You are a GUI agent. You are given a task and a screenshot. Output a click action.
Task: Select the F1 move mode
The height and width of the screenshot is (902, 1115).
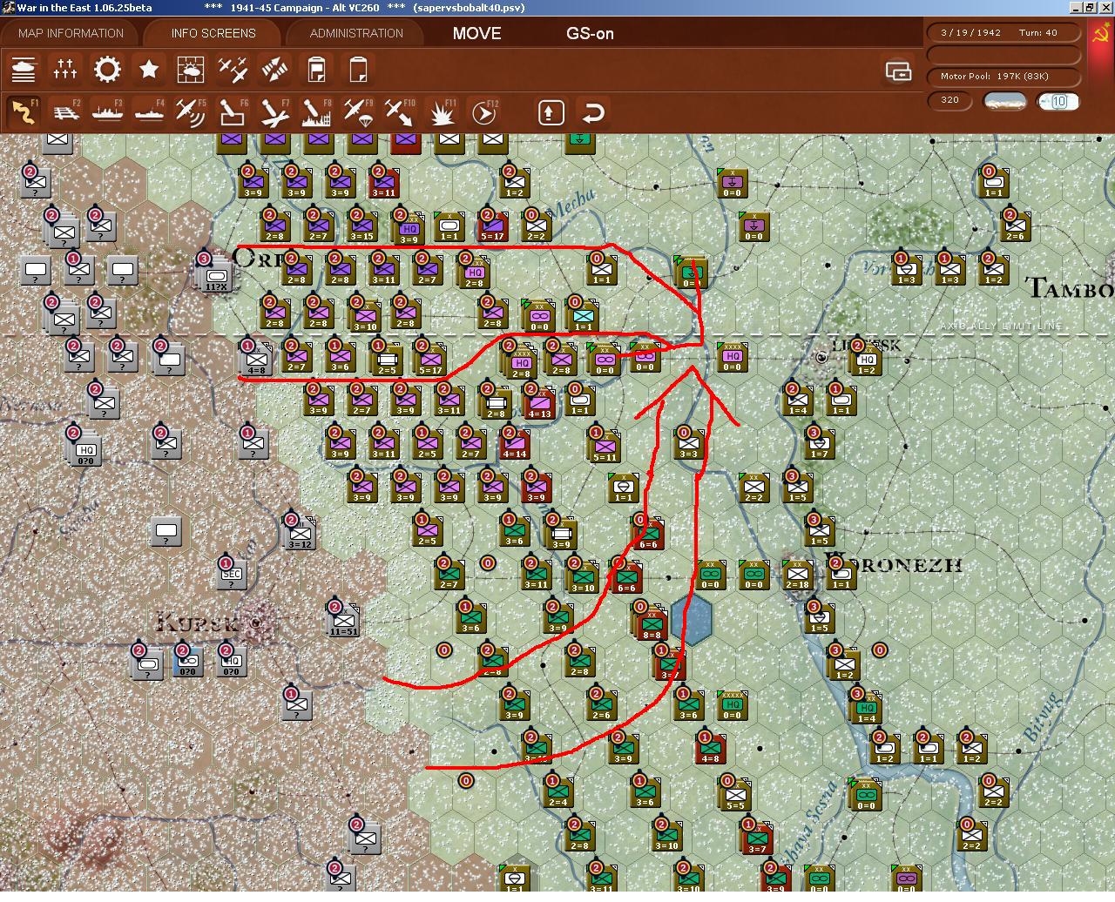coord(24,112)
